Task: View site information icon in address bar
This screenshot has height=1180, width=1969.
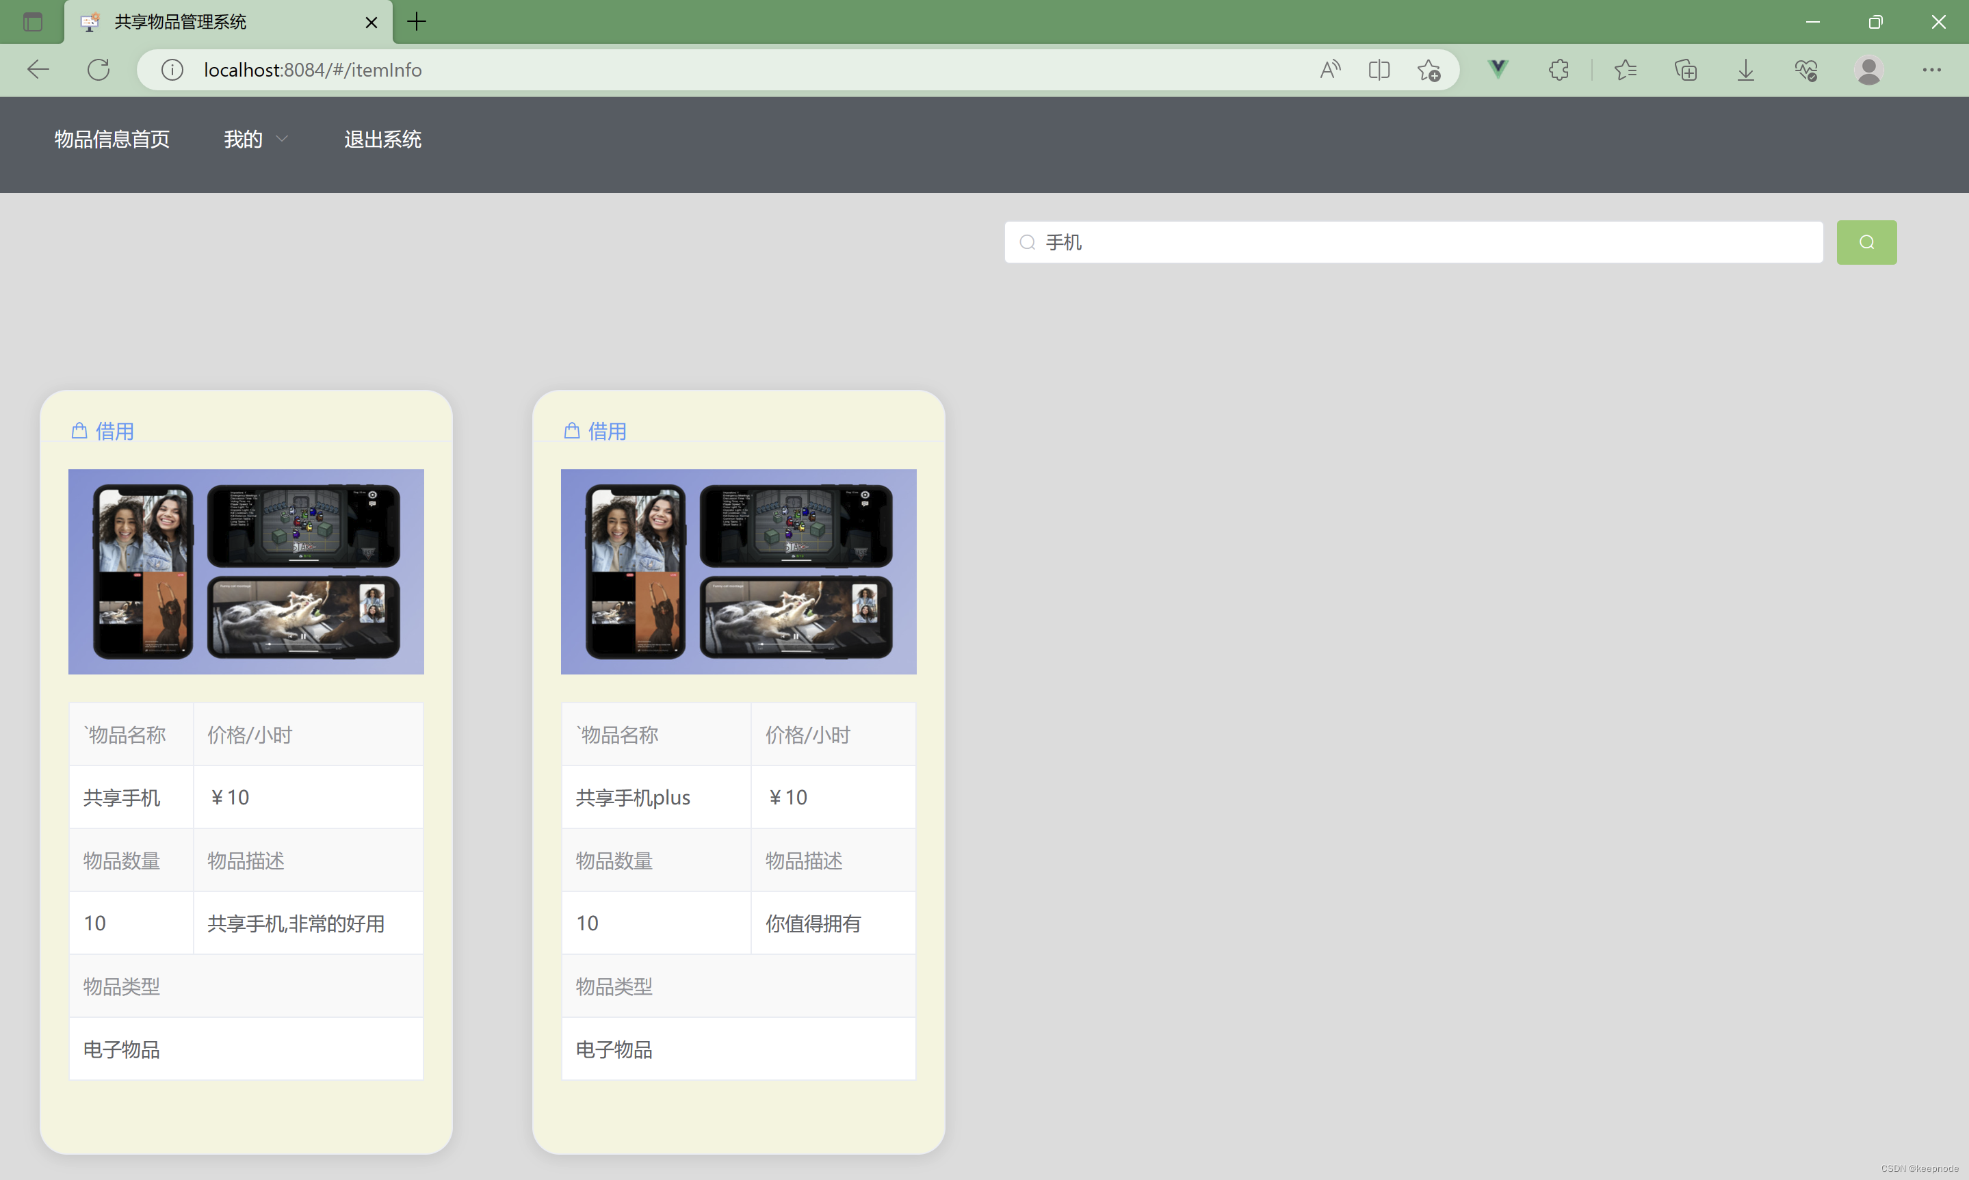Action: (x=172, y=70)
